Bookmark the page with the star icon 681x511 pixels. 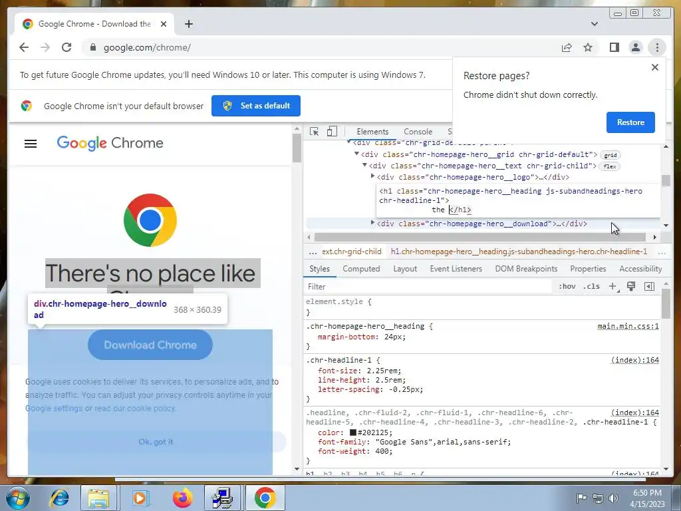tap(588, 47)
